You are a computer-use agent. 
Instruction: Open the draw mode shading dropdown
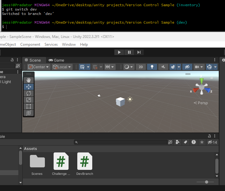tap(129, 67)
